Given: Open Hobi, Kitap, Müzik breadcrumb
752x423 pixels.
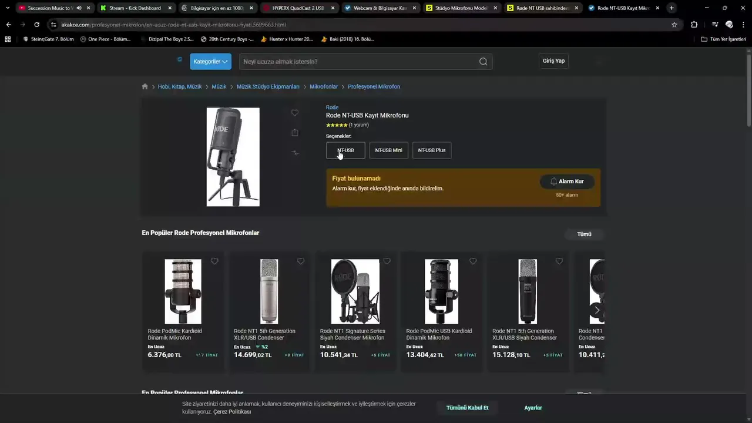Looking at the screenshot, I should click(x=180, y=86).
